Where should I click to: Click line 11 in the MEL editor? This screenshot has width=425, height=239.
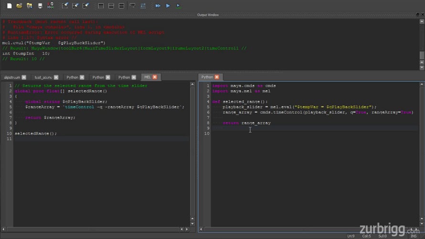pyautogui.click(x=102, y=139)
